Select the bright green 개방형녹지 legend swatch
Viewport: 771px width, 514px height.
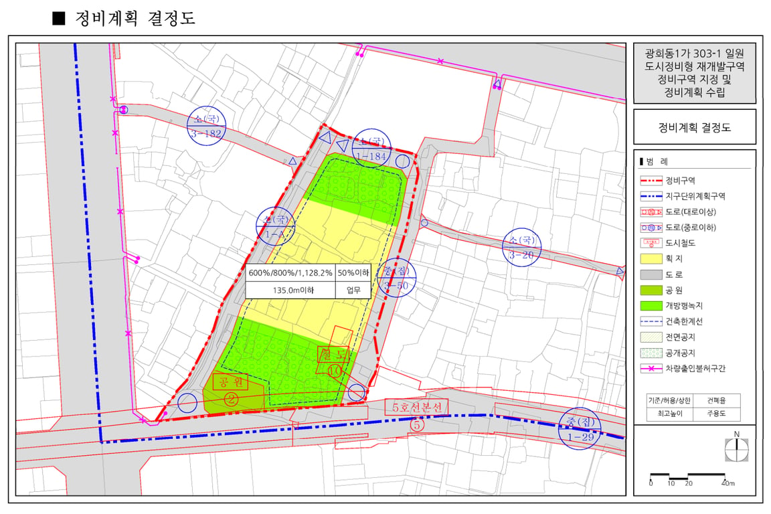click(651, 305)
